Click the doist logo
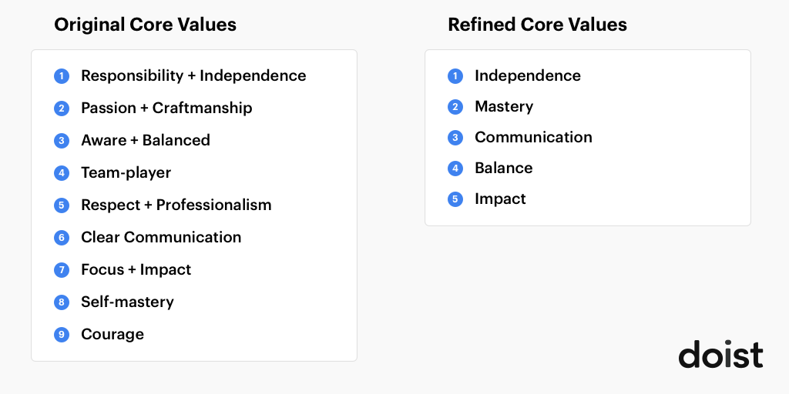Viewport: 789px width, 394px height. tap(720, 354)
